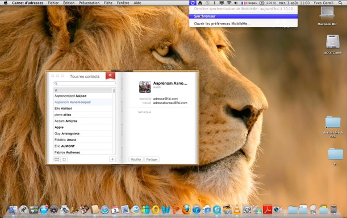Screen dimensions: 347x218
Task: Click the red groups bookmark ribbon
Action: pos(110,75)
